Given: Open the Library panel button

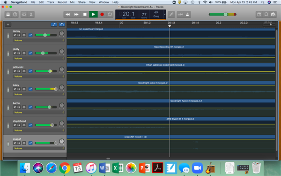Looking at the screenshot, I should click(8, 15).
